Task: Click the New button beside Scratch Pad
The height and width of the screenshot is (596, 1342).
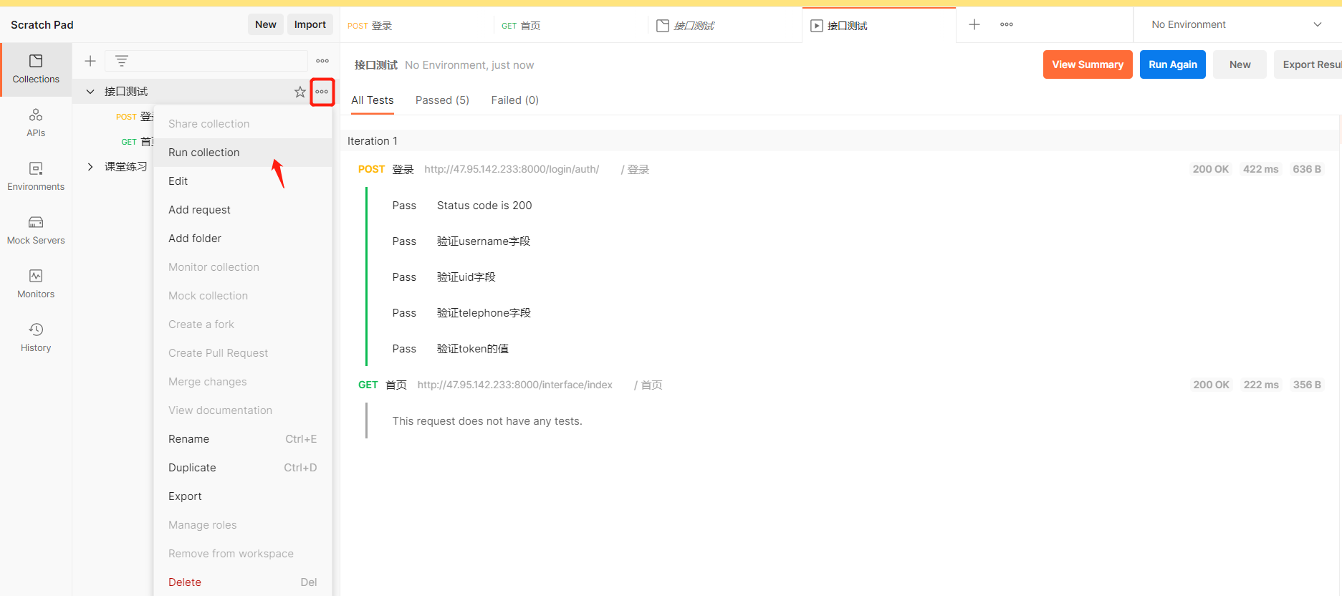Action: (266, 24)
